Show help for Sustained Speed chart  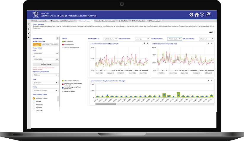(x=145, y=43)
